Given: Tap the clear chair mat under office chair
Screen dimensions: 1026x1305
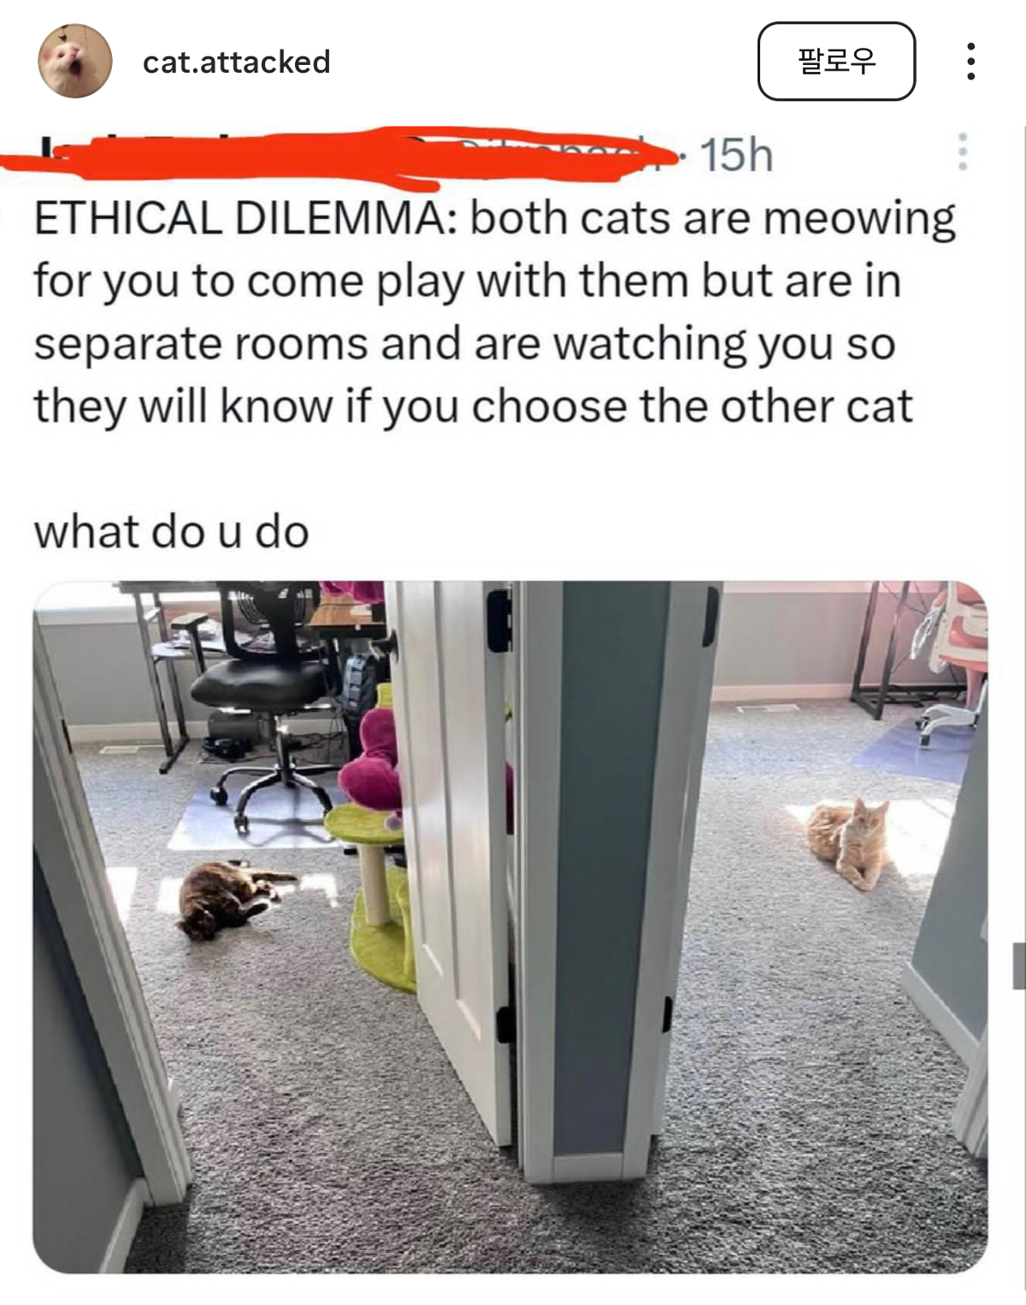Looking at the screenshot, I should [256, 817].
